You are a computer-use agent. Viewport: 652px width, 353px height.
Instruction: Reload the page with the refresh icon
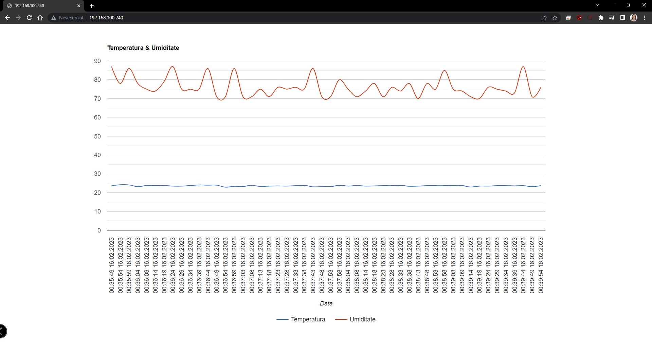[29, 18]
